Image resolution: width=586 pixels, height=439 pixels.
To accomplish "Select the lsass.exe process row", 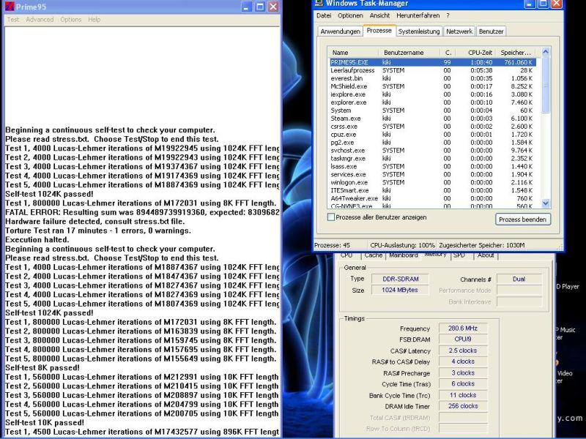I will (432, 167).
